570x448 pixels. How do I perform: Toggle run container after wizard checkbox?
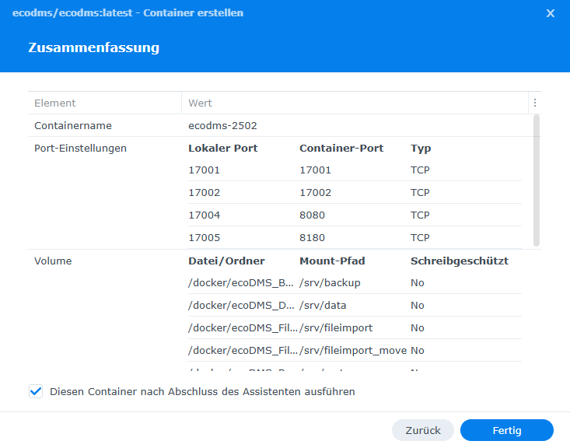(x=35, y=391)
